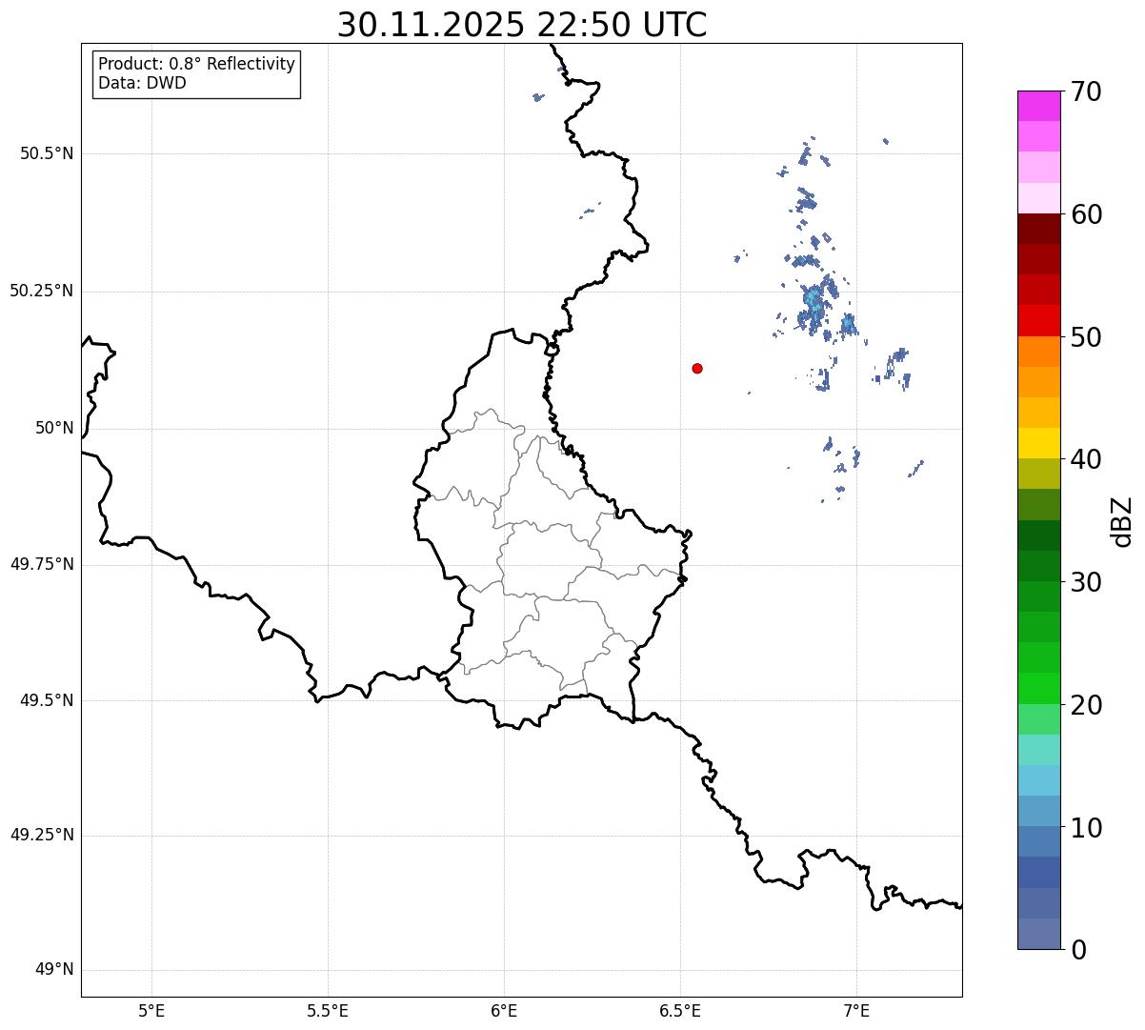This screenshot has height=1030, width=1145.
Task: Click the 5°E longitude label
Action: click(x=151, y=1010)
